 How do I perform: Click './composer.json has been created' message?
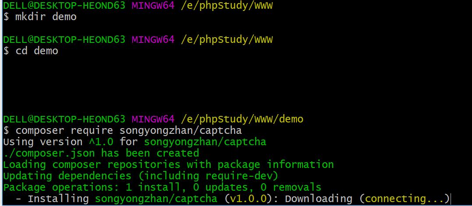[x=101, y=153]
